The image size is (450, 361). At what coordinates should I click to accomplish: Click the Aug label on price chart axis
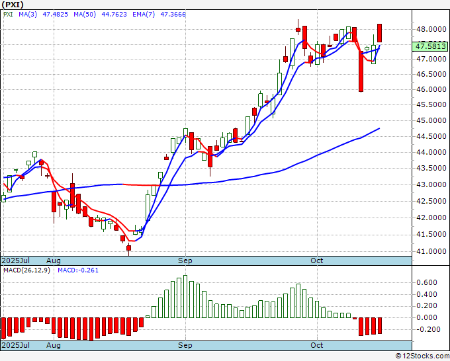tap(54, 261)
